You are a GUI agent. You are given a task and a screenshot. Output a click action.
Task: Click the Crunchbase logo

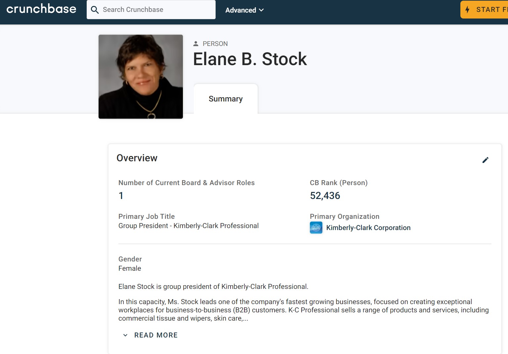pyautogui.click(x=41, y=9)
